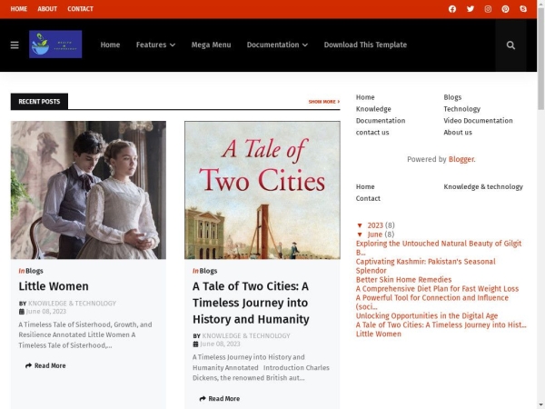This screenshot has width=545, height=409.
Task: Click the scrollbar down arrow
Action: click(x=540, y=405)
